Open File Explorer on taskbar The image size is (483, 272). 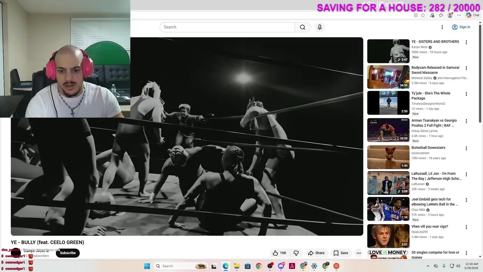tap(237, 266)
